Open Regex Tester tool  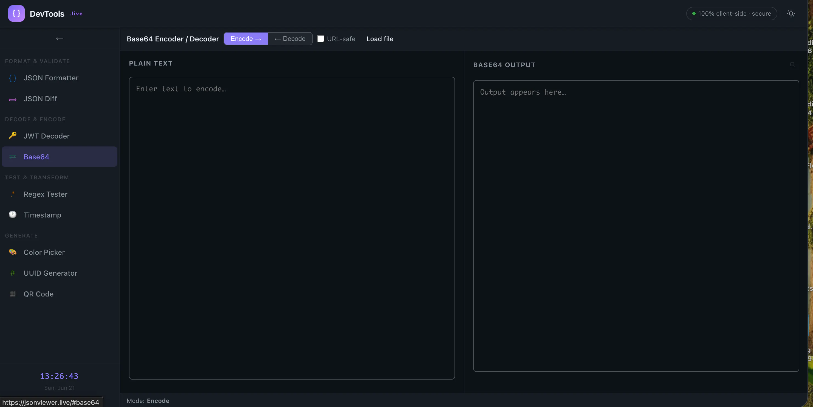(59, 194)
